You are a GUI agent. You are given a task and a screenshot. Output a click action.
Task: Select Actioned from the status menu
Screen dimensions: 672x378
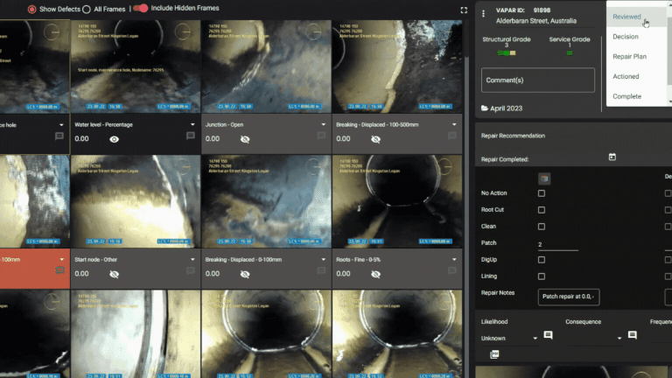point(636,76)
